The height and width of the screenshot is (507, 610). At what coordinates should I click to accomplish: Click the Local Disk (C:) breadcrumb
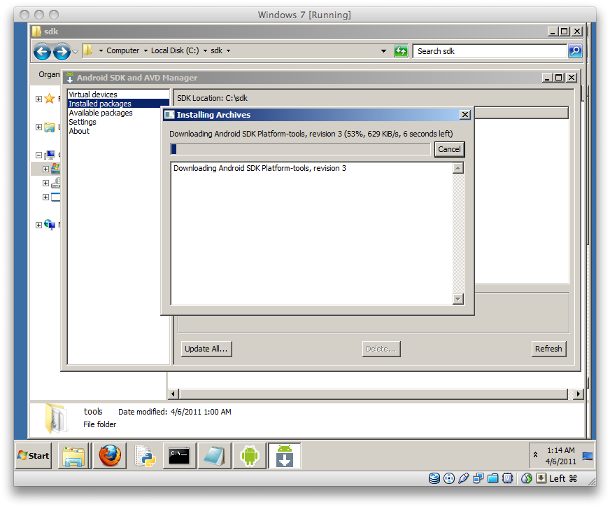[x=175, y=50]
